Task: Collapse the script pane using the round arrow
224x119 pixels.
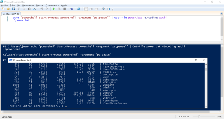Action: [221, 13]
